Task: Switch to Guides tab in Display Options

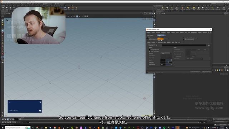Action: click(153, 33)
